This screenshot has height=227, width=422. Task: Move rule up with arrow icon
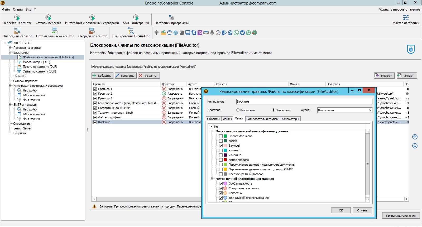pyautogui.click(x=415, y=137)
